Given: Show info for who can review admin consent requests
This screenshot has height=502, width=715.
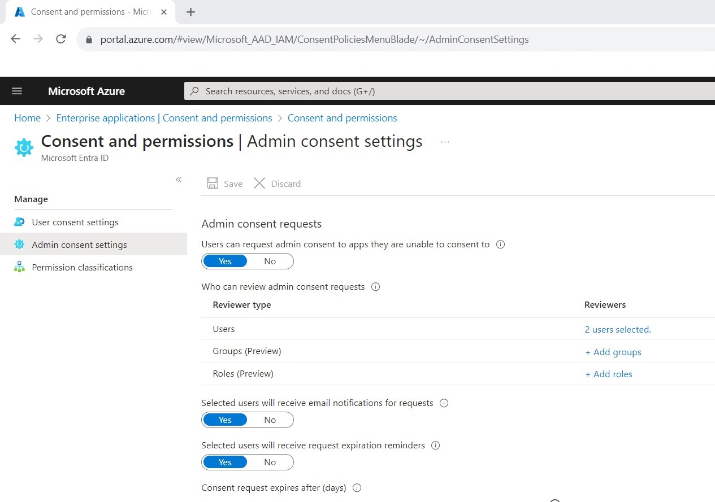Looking at the screenshot, I should pos(375,287).
